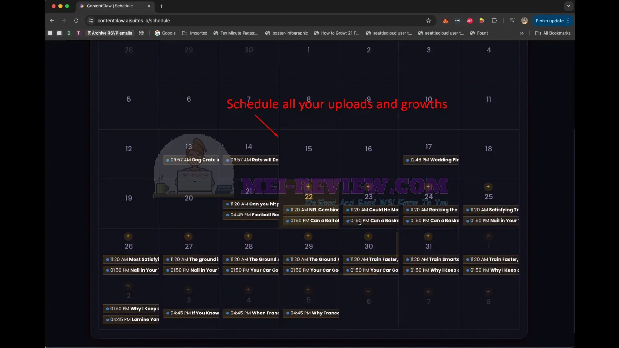Image resolution: width=619 pixels, height=348 pixels.
Task: Open the 09:57 AM Dog Crate event
Action: (191, 160)
